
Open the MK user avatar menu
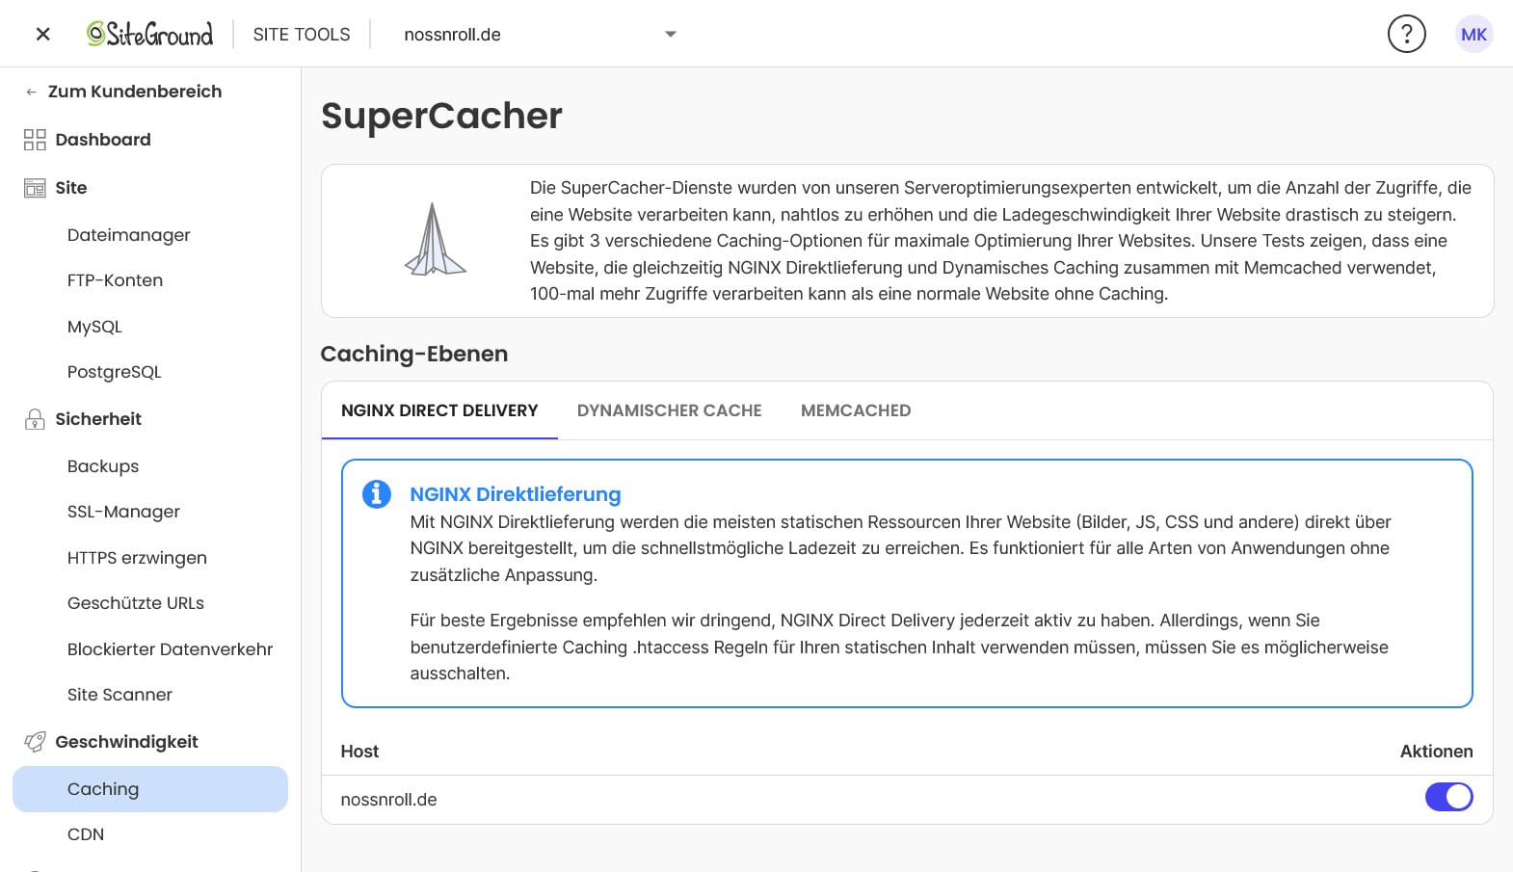pyautogui.click(x=1473, y=35)
